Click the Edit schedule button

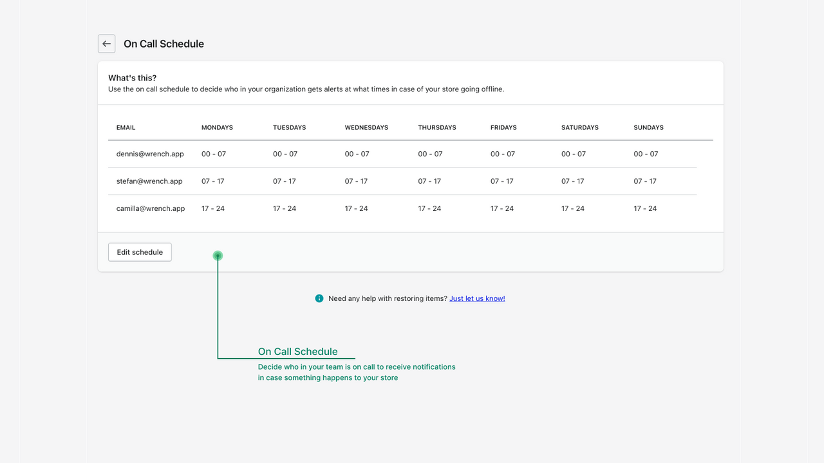point(140,252)
